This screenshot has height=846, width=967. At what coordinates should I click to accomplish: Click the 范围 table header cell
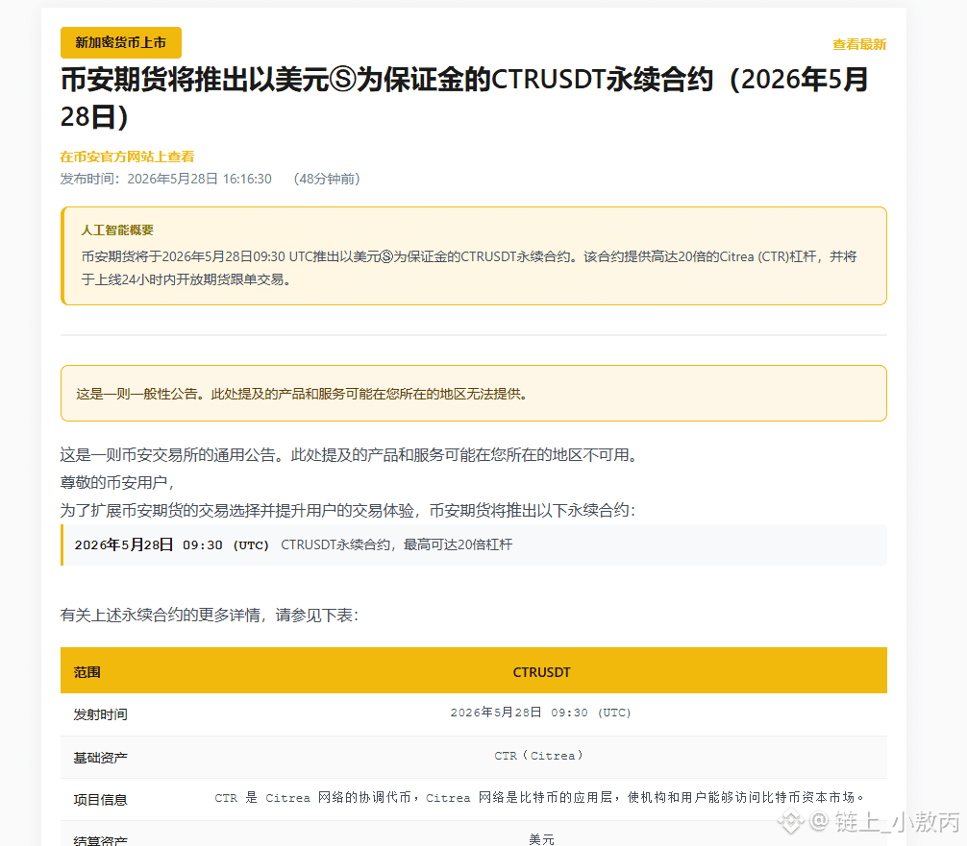(x=87, y=672)
